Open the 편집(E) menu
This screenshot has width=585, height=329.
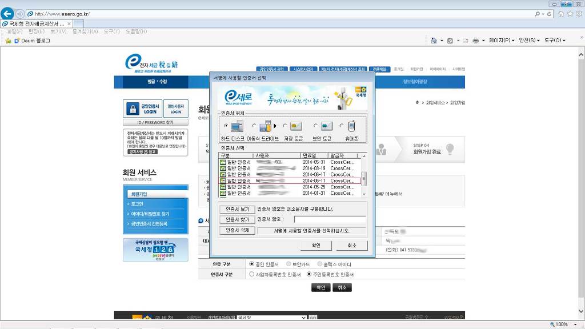click(36, 31)
